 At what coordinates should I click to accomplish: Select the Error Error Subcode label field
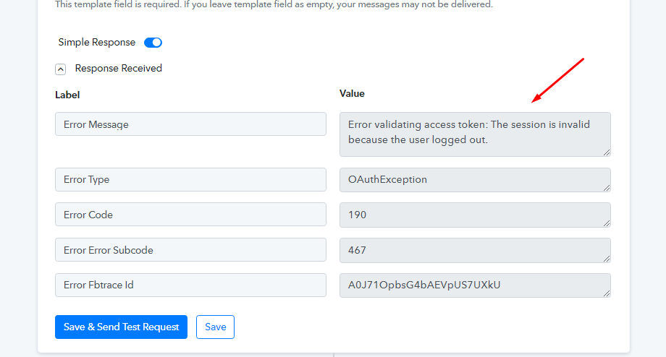(x=190, y=250)
